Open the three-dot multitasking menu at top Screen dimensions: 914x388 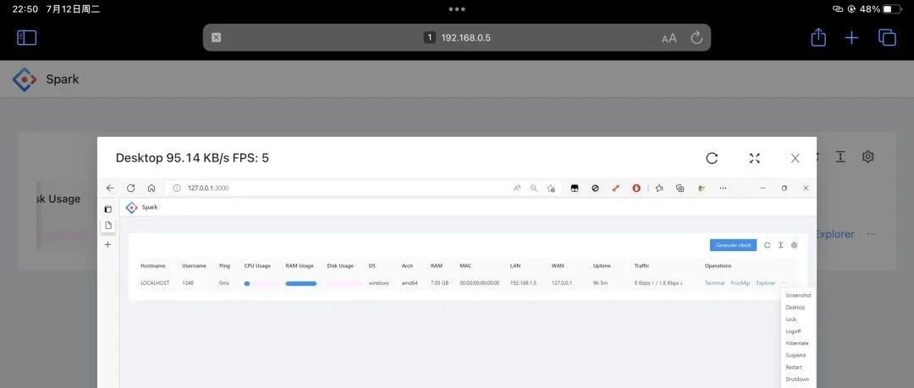(457, 9)
